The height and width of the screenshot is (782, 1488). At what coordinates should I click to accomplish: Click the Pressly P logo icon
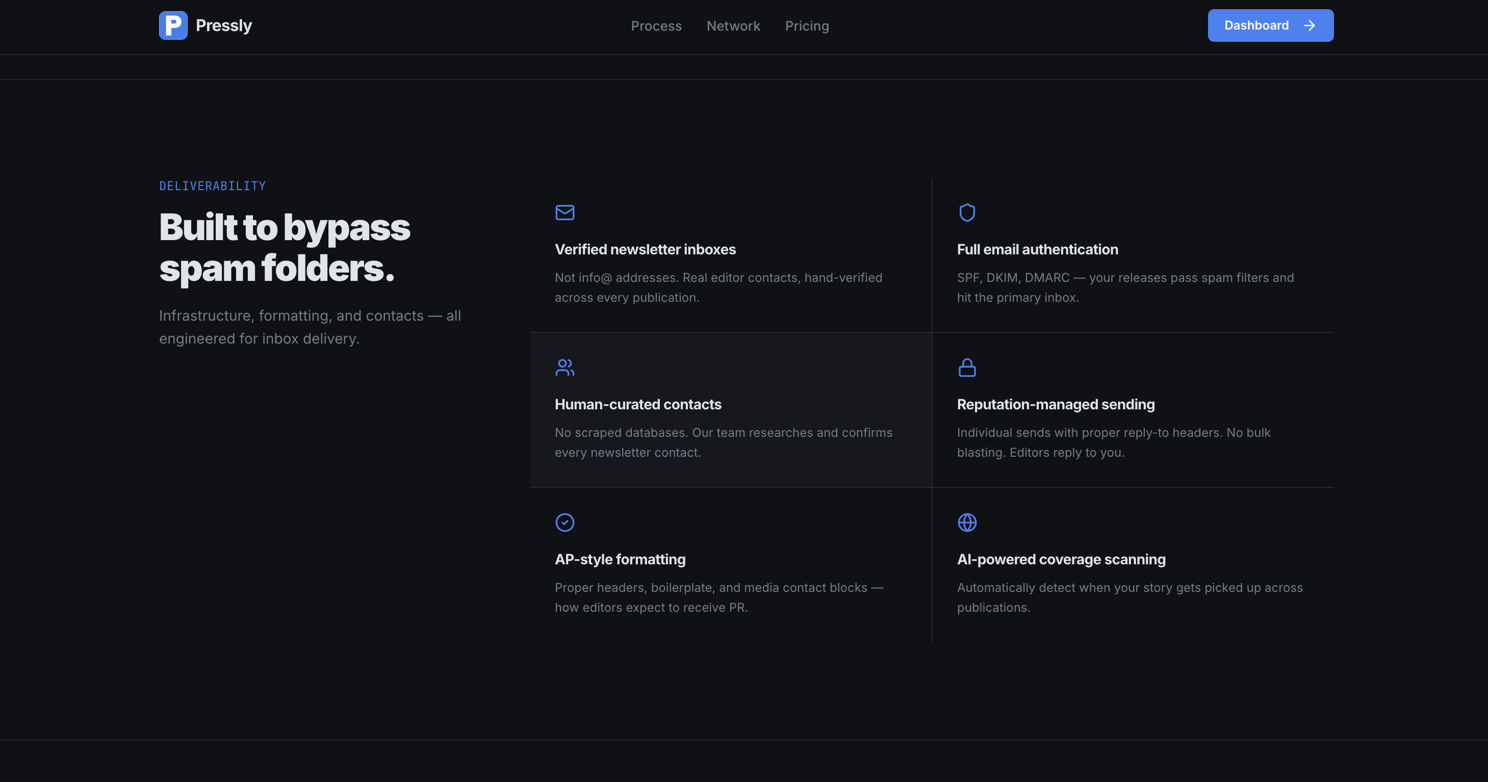coord(173,25)
